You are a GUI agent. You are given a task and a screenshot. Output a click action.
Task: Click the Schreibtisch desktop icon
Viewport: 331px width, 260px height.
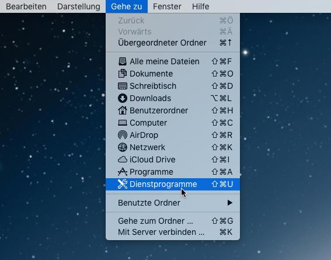coord(123,86)
